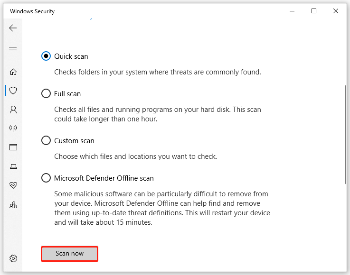350x275 pixels.
Task: Go to the Home icon
Action: [13, 72]
